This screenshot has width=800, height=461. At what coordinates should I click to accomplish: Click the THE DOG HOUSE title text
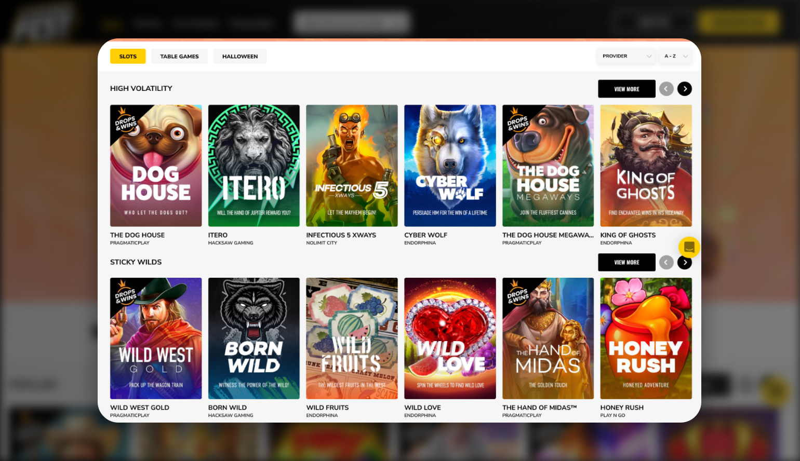tap(137, 235)
